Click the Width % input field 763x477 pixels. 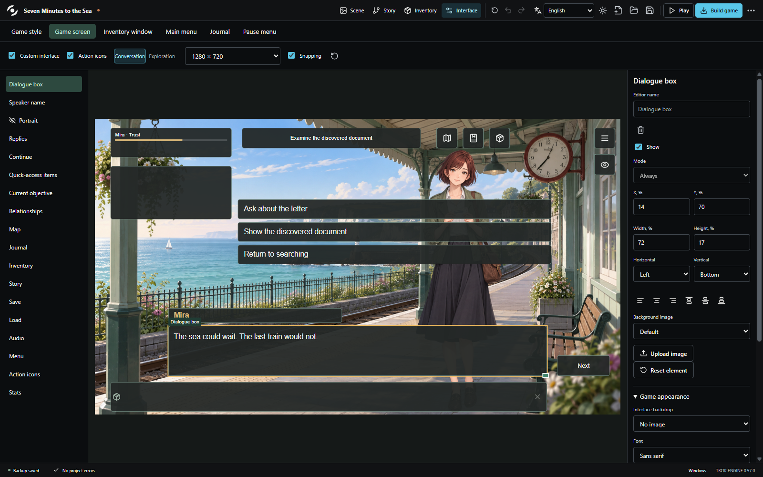[661, 242]
